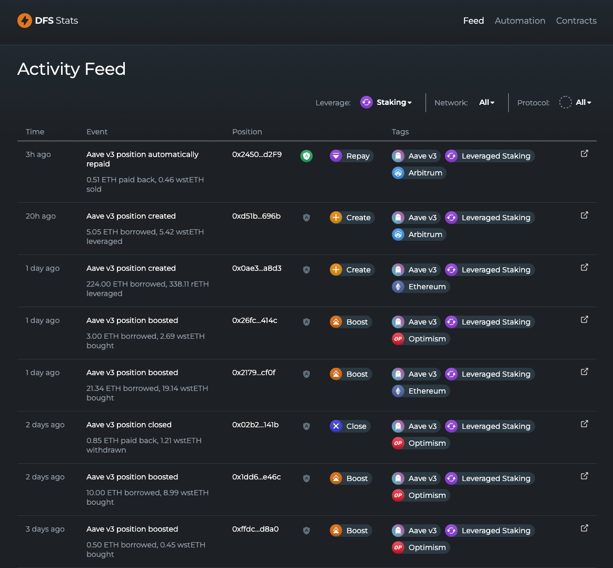The height and width of the screenshot is (568, 613).
Task: Click position address 0xffdc...d8a0
Action: [x=255, y=529]
